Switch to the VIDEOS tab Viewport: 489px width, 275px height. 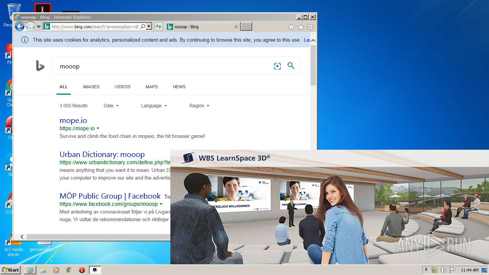tap(122, 87)
